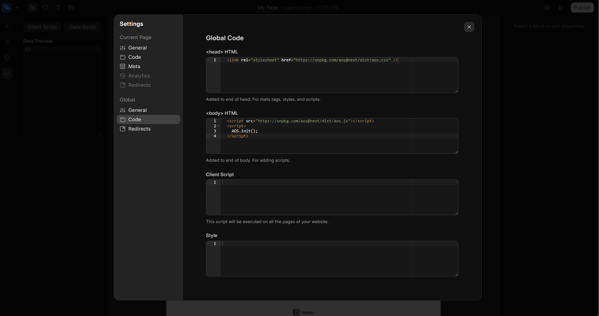The width and height of the screenshot is (599, 316).
Task: Click the Meta icon in sidebar
Action: pos(123,66)
